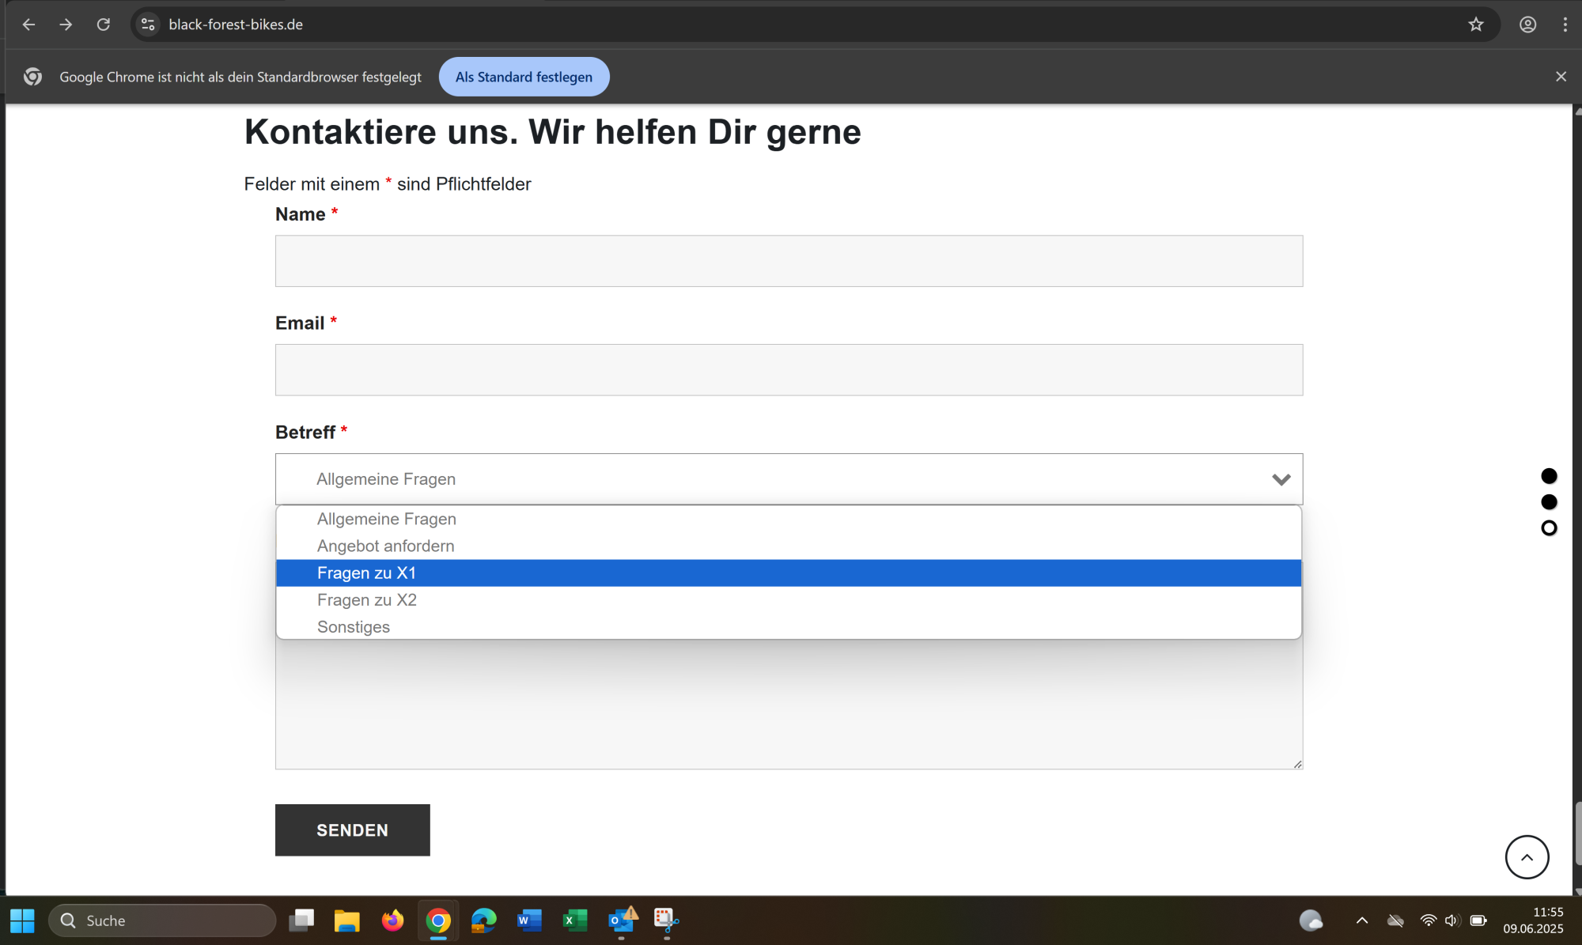Screen dimensions: 1582x945
Task: Click the scroll-to-top arrow circle
Action: click(1527, 856)
